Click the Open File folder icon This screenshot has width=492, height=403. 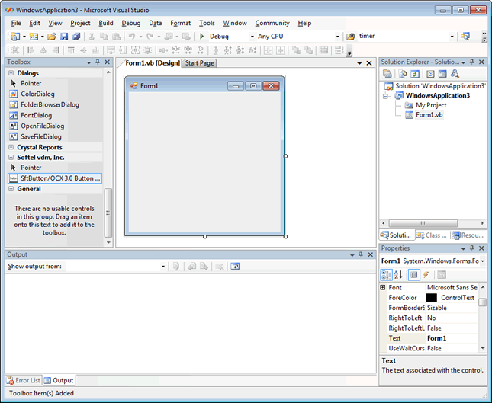coord(52,36)
